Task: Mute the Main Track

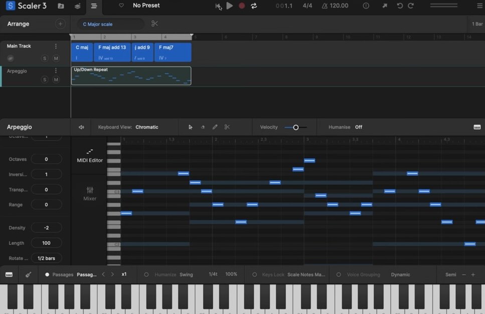Action: coord(56,59)
